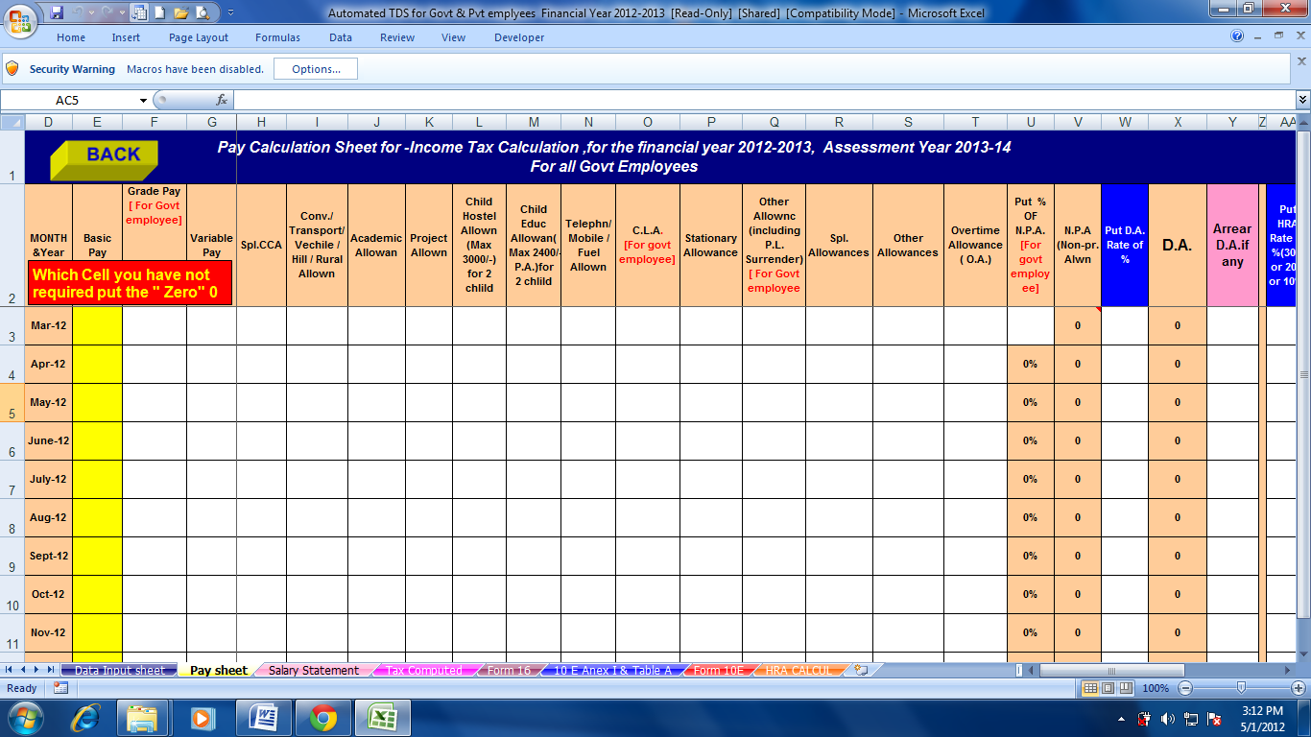The width and height of the screenshot is (1311, 737).
Task: Click the red 'put the Zero 0' note
Action: tap(130, 282)
